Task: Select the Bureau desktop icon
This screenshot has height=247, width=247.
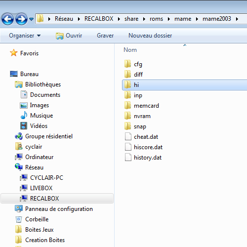Action: pos(14,74)
